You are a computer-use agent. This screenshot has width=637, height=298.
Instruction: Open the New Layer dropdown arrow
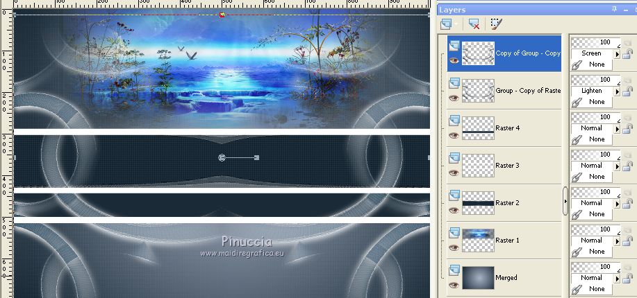pyautogui.click(x=456, y=24)
